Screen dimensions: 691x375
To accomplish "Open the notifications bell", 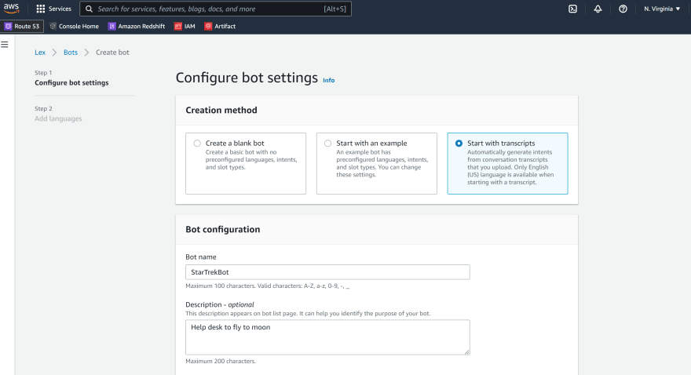I will tap(598, 9).
